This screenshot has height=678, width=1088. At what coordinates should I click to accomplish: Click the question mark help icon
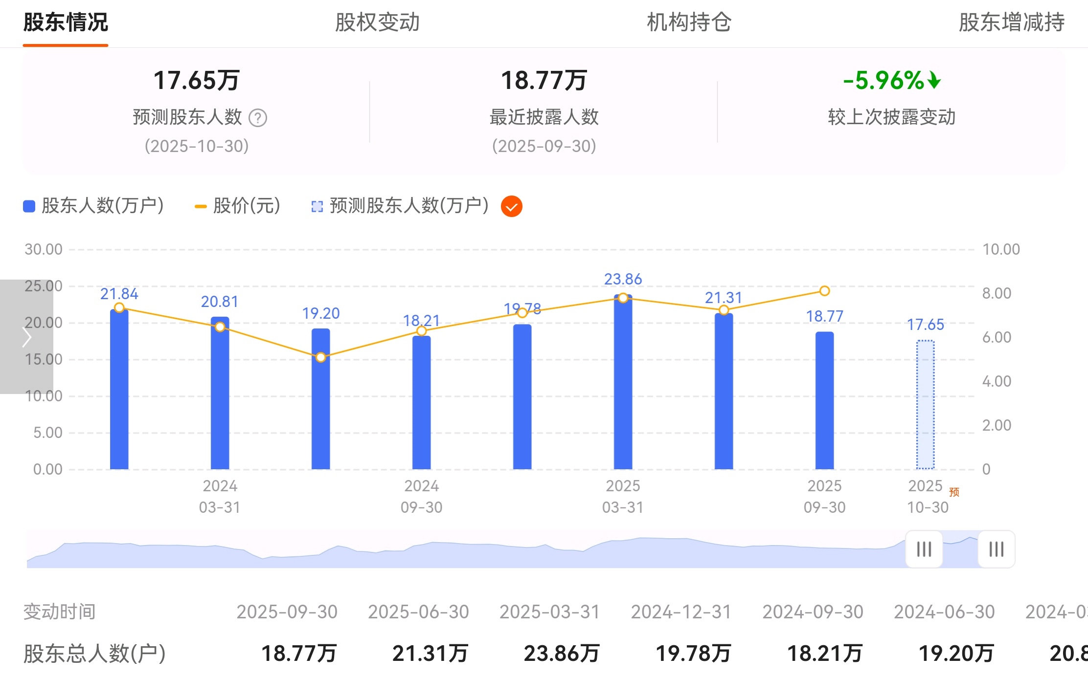coord(258,118)
